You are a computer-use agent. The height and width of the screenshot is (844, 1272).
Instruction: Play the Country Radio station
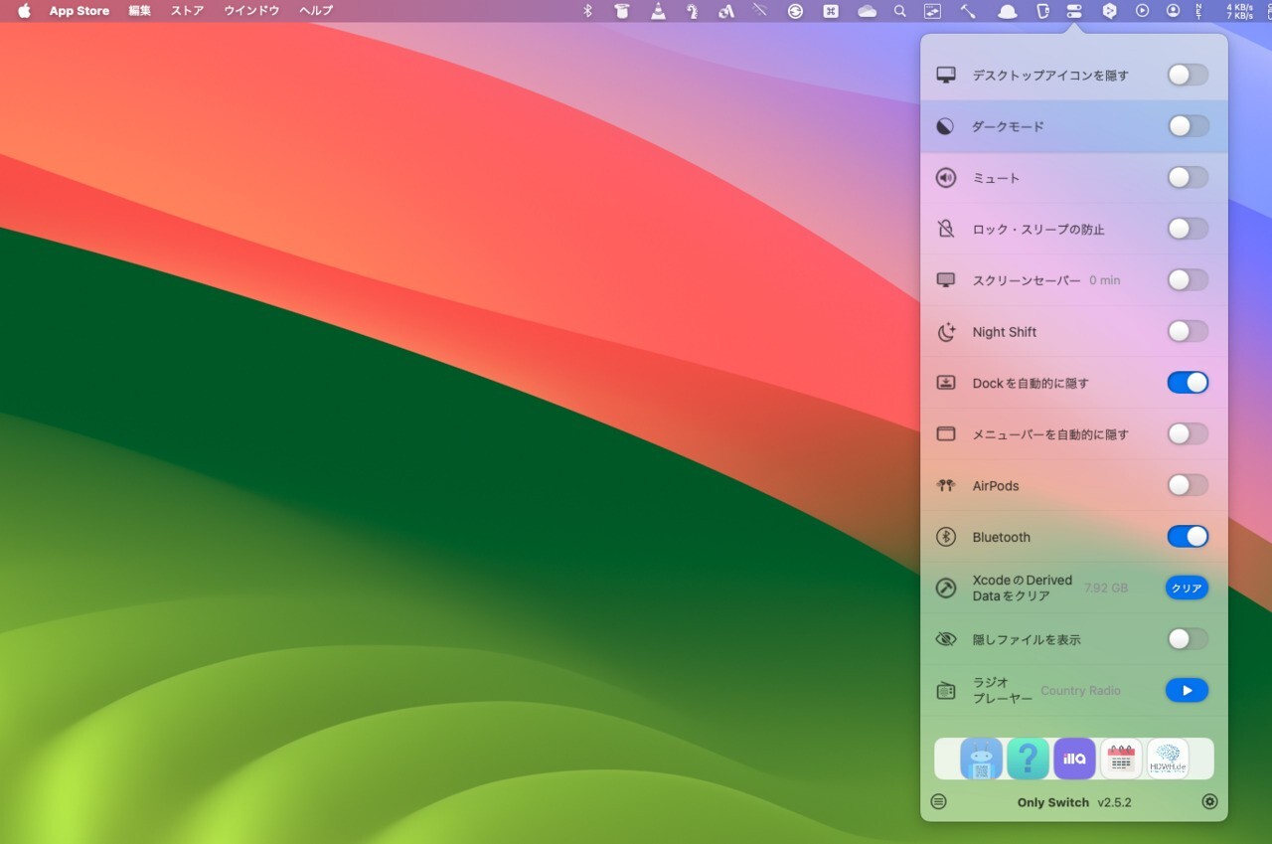tap(1187, 691)
